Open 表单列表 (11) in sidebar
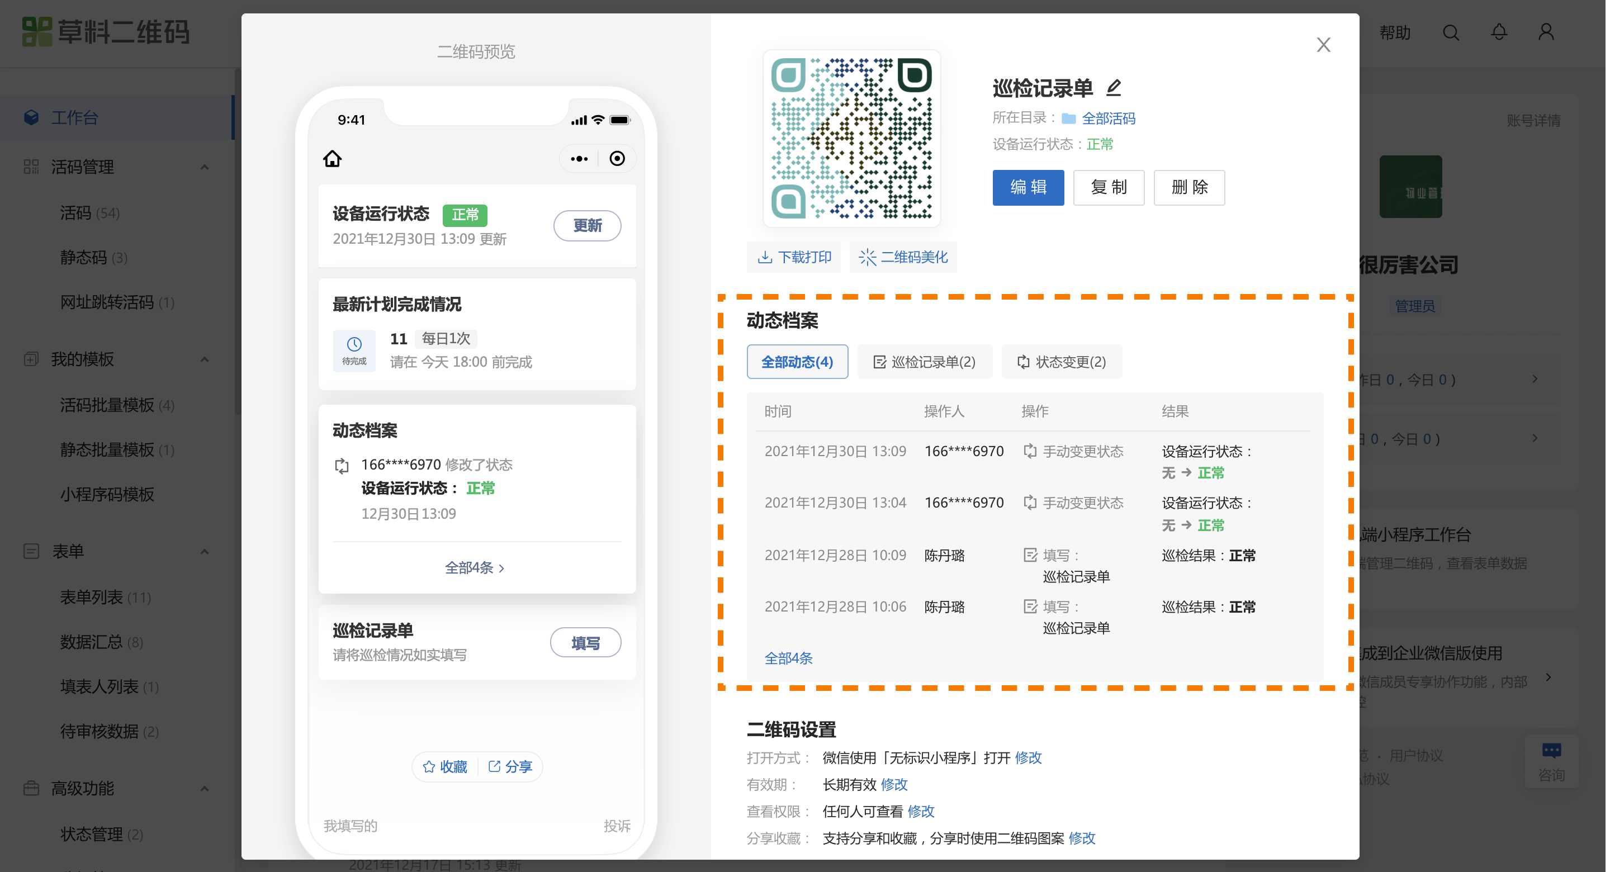 pyautogui.click(x=106, y=599)
